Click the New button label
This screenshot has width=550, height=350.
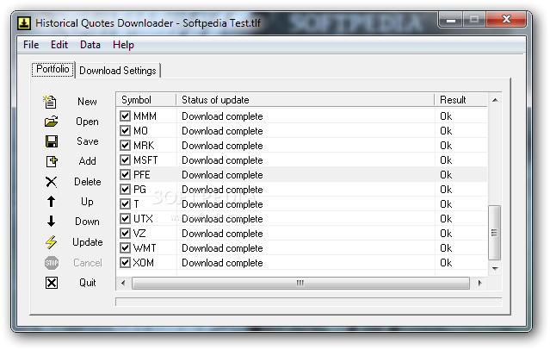pos(87,102)
